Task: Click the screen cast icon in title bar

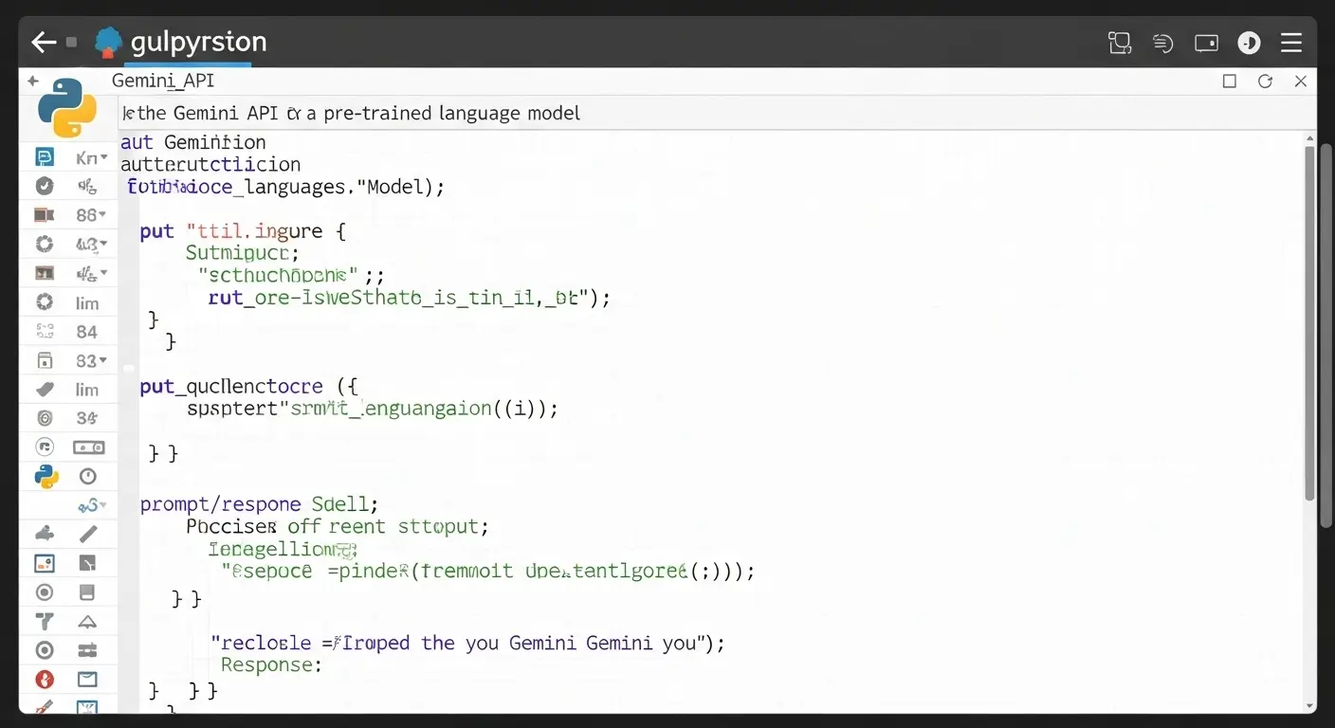Action: pyautogui.click(x=1206, y=43)
